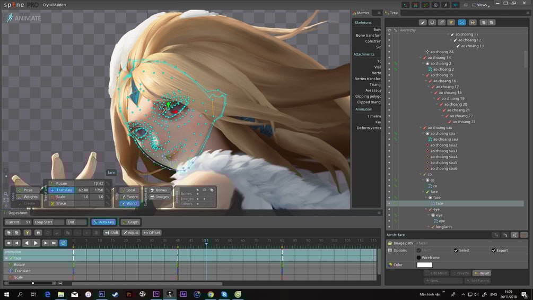Step to the previous keyframe
This screenshot has width=533, height=300.
click(x=16, y=243)
